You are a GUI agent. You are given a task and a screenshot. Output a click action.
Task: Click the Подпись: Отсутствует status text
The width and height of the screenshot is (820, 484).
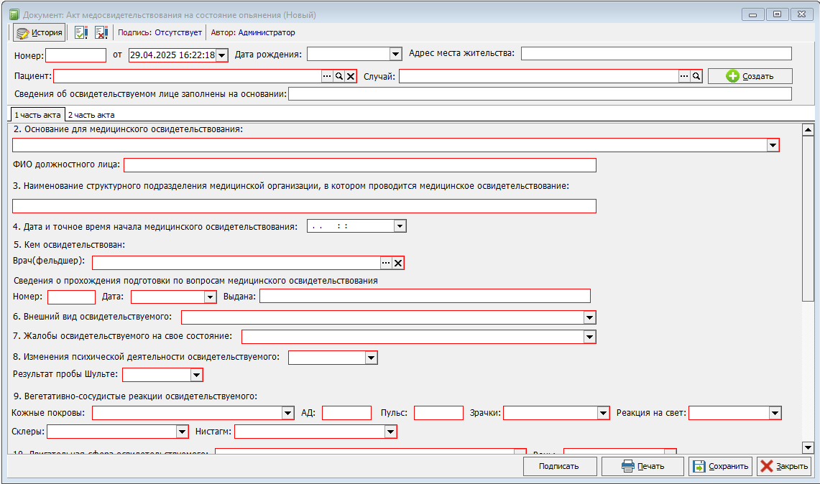[x=160, y=32]
